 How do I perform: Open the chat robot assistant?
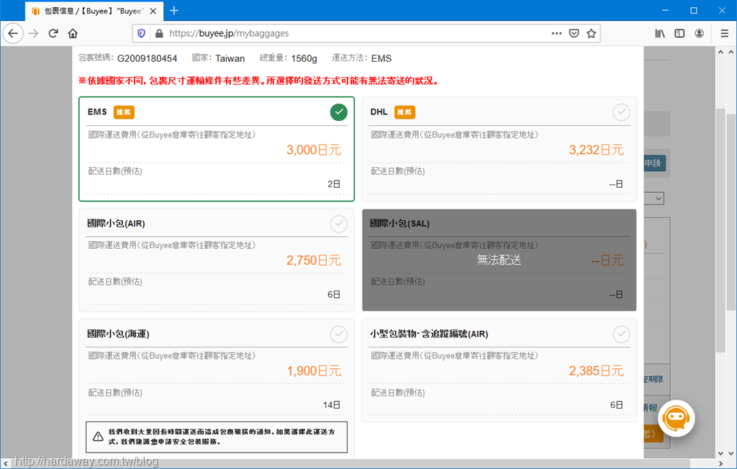pyautogui.click(x=677, y=418)
